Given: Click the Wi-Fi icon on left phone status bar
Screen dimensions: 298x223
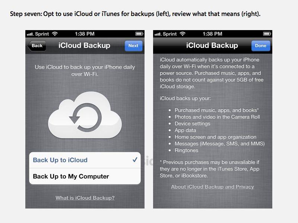Looking at the screenshot, I should 55,34.
